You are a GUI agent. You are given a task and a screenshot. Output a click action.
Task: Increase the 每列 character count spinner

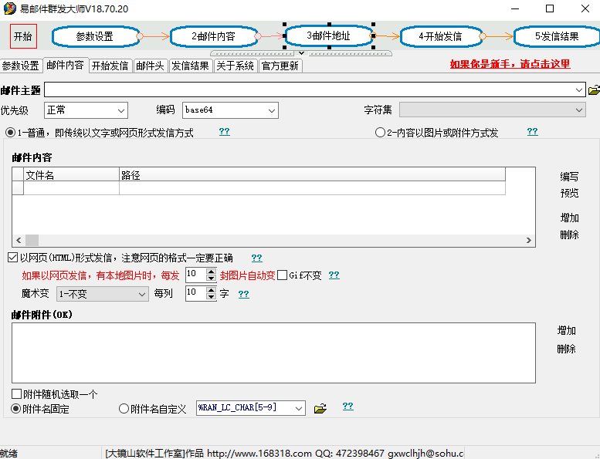click(x=211, y=290)
